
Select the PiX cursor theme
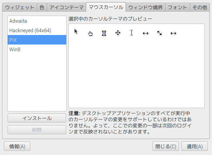(37, 40)
